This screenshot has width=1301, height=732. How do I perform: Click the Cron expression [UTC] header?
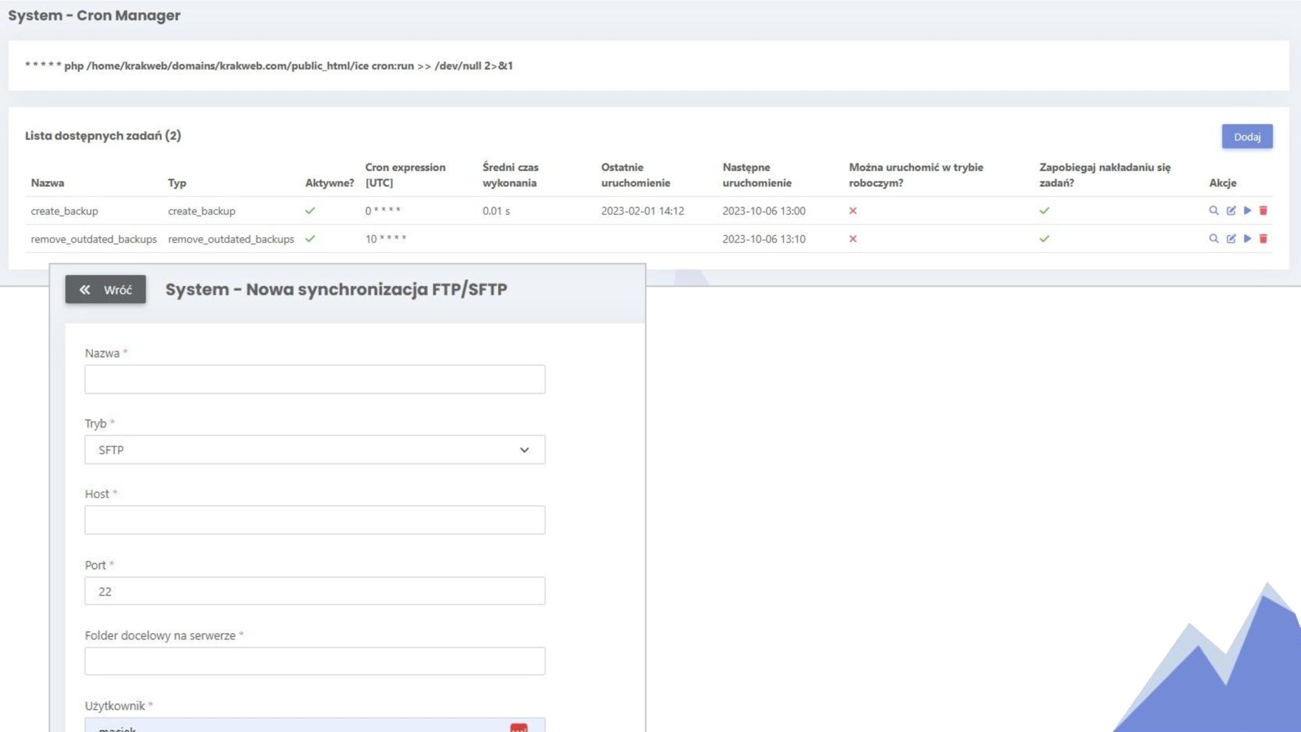point(405,175)
